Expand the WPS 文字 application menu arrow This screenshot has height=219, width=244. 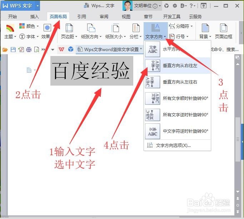tap(38, 6)
